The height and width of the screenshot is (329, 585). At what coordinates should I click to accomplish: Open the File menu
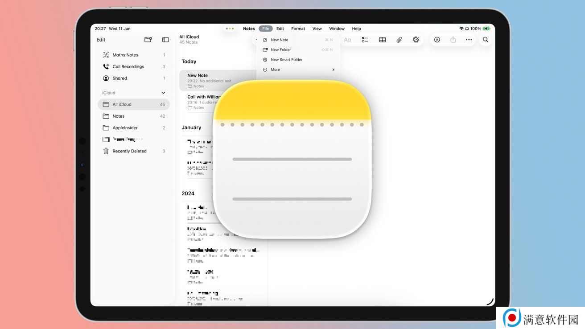[x=265, y=29]
